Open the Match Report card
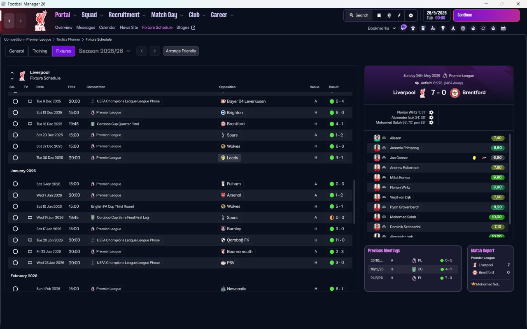 click(x=490, y=269)
